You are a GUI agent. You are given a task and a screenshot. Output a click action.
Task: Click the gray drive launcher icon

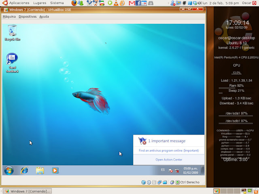click(x=151, y=3)
